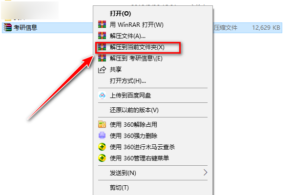
Task: Click the 12,629 KB size cell
Action: point(266,28)
